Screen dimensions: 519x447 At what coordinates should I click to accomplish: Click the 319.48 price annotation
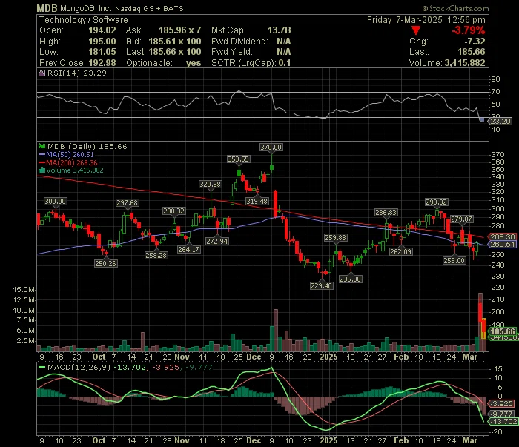pyautogui.click(x=257, y=201)
